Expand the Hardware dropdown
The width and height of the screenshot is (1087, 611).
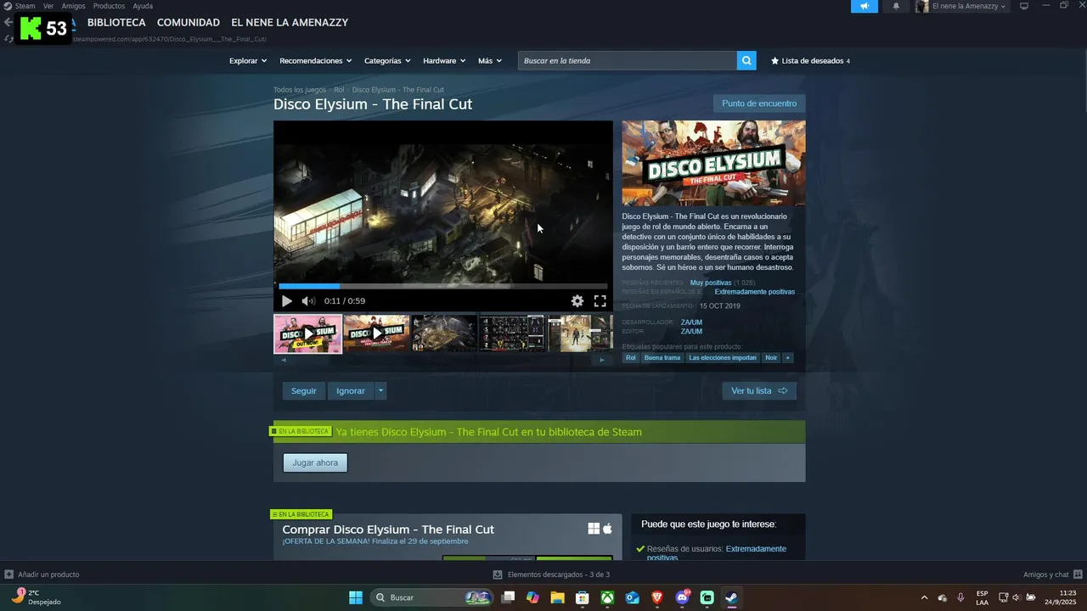tap(444, 60)
